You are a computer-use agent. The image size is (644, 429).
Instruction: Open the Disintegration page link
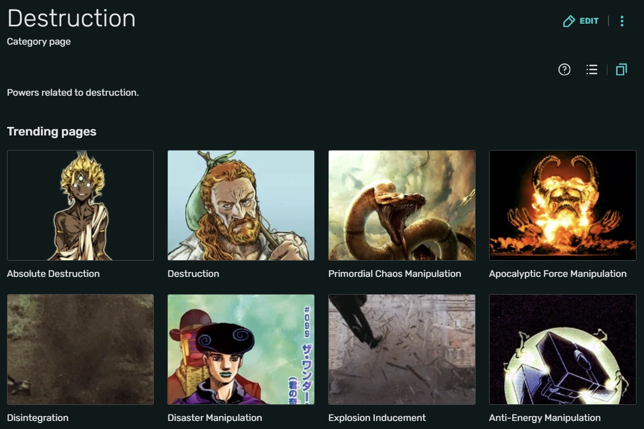pos(37,418)
